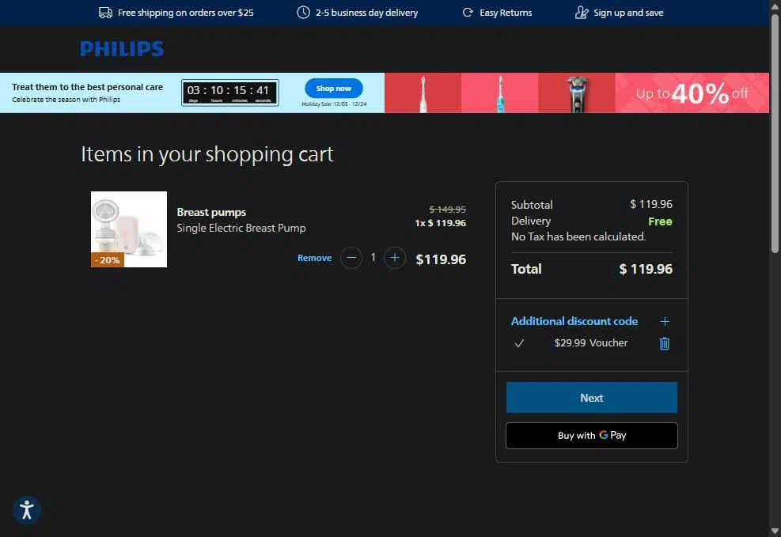The height and width of the screenshot is (537, 781).
Task: Click the Up to 40% off banner
Action: [x=692, y=93]
